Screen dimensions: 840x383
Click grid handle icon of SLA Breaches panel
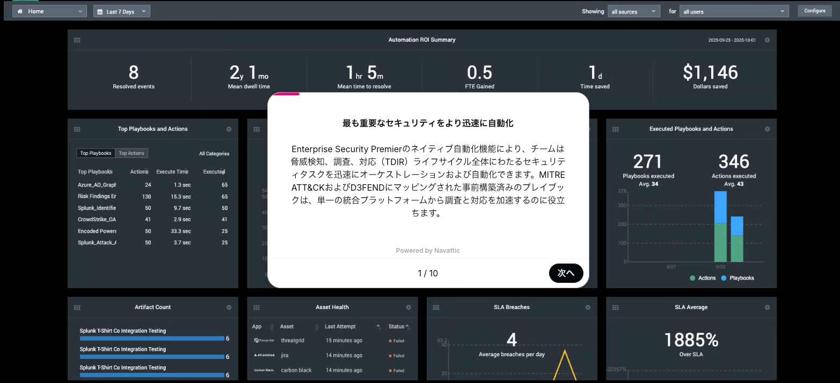(x=436, y=307)
